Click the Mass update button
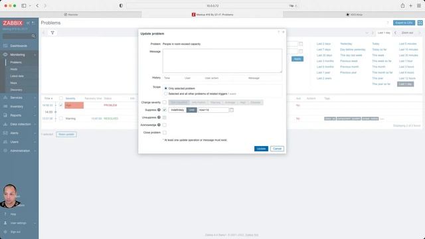 [66, 134]
